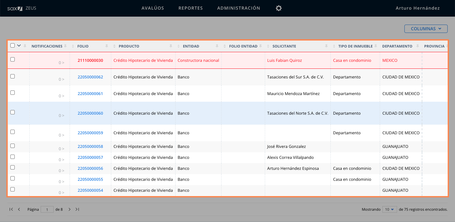Open the settings gear in the top bar
Screen dimensions: 455x222
tap(279, 8)
